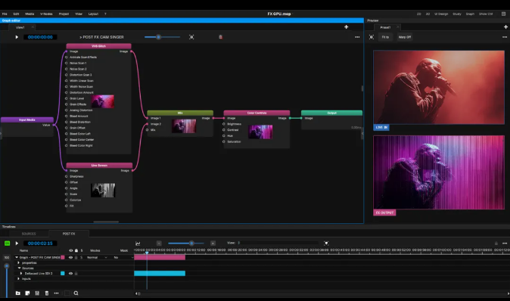Click the Show Ctrl button

tap(486, 14)
